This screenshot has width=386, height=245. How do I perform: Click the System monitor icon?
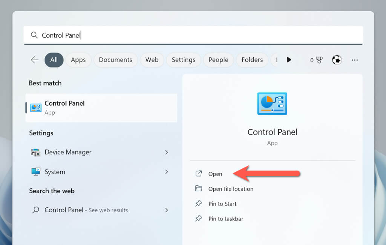pyautogui.click(x=36, y=172)
